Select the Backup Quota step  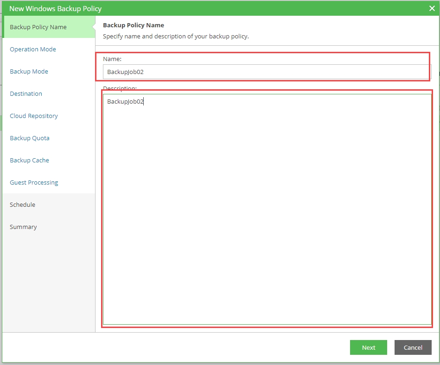30,138
